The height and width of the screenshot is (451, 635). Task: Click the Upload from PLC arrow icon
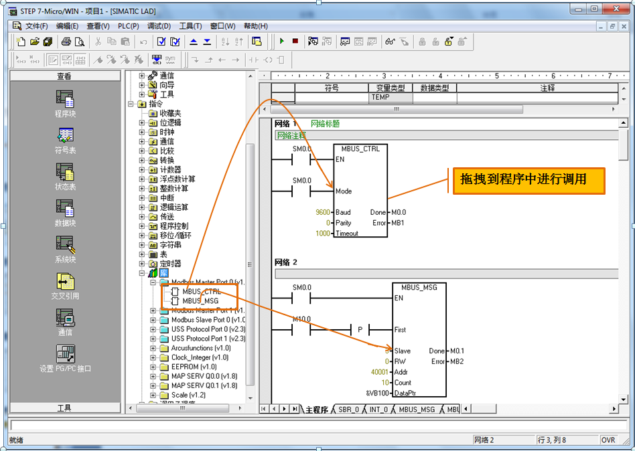tap(194, 41)
